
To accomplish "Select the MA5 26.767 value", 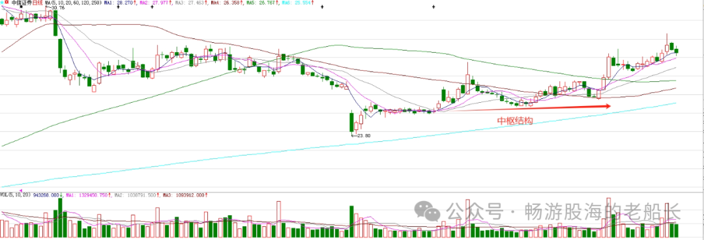I will [267, 3].
